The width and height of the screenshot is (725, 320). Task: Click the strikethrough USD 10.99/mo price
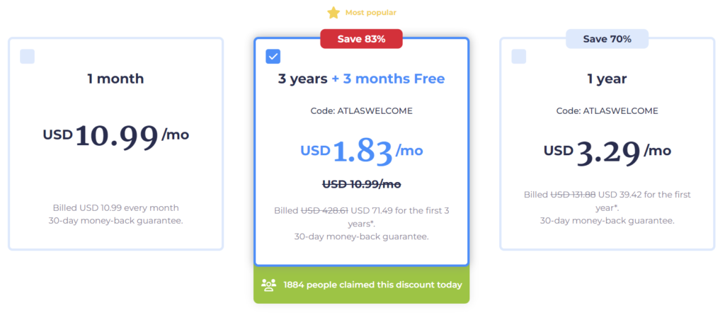pos(361,184)
